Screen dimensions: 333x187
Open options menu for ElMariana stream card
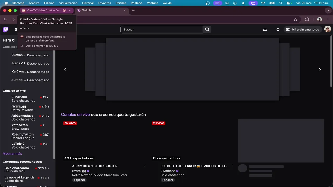[x=233, y=166]
